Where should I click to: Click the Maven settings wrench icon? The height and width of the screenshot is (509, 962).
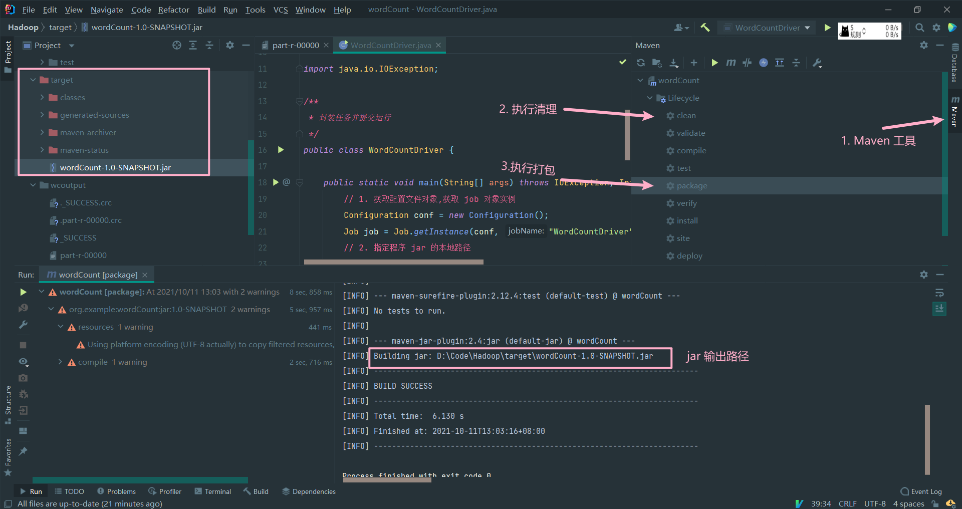817,63
